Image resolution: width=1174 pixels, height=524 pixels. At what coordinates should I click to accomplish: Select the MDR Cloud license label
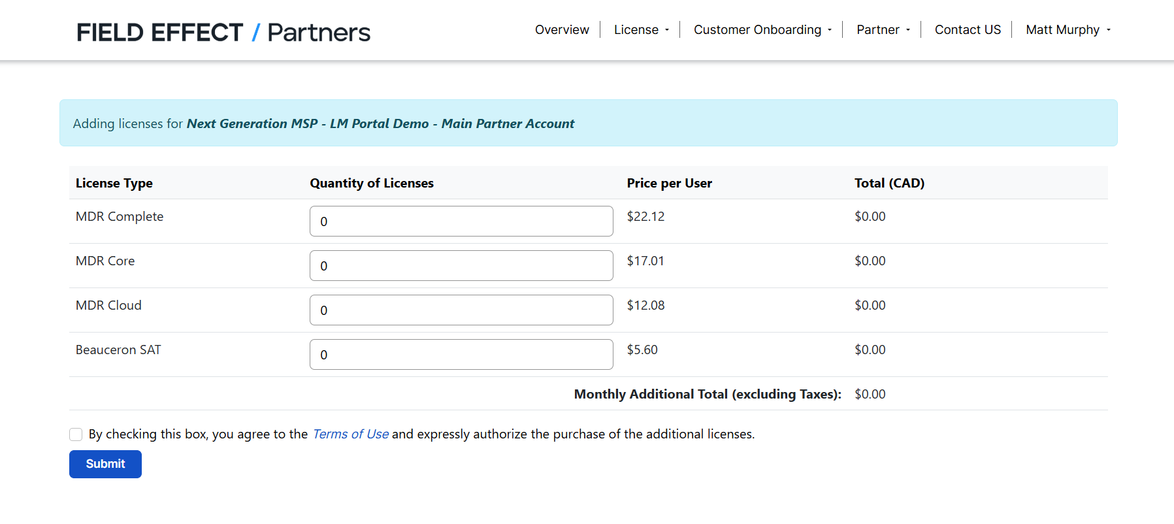click(108, 305)
